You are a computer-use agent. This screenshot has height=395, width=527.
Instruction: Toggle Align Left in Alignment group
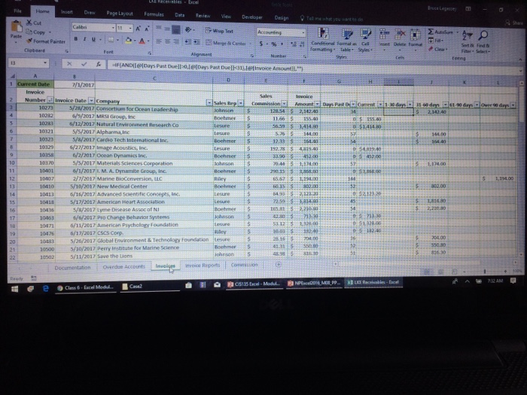click(159, 41)
